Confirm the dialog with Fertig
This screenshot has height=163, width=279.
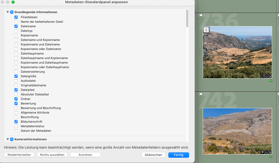pyautogui.click(x=179, y=155)
